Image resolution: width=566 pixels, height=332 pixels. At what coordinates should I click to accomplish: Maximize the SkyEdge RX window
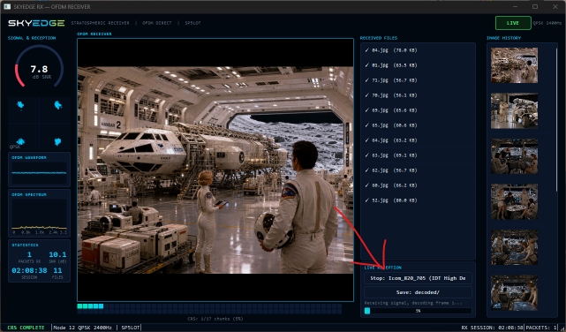point(535,6)
